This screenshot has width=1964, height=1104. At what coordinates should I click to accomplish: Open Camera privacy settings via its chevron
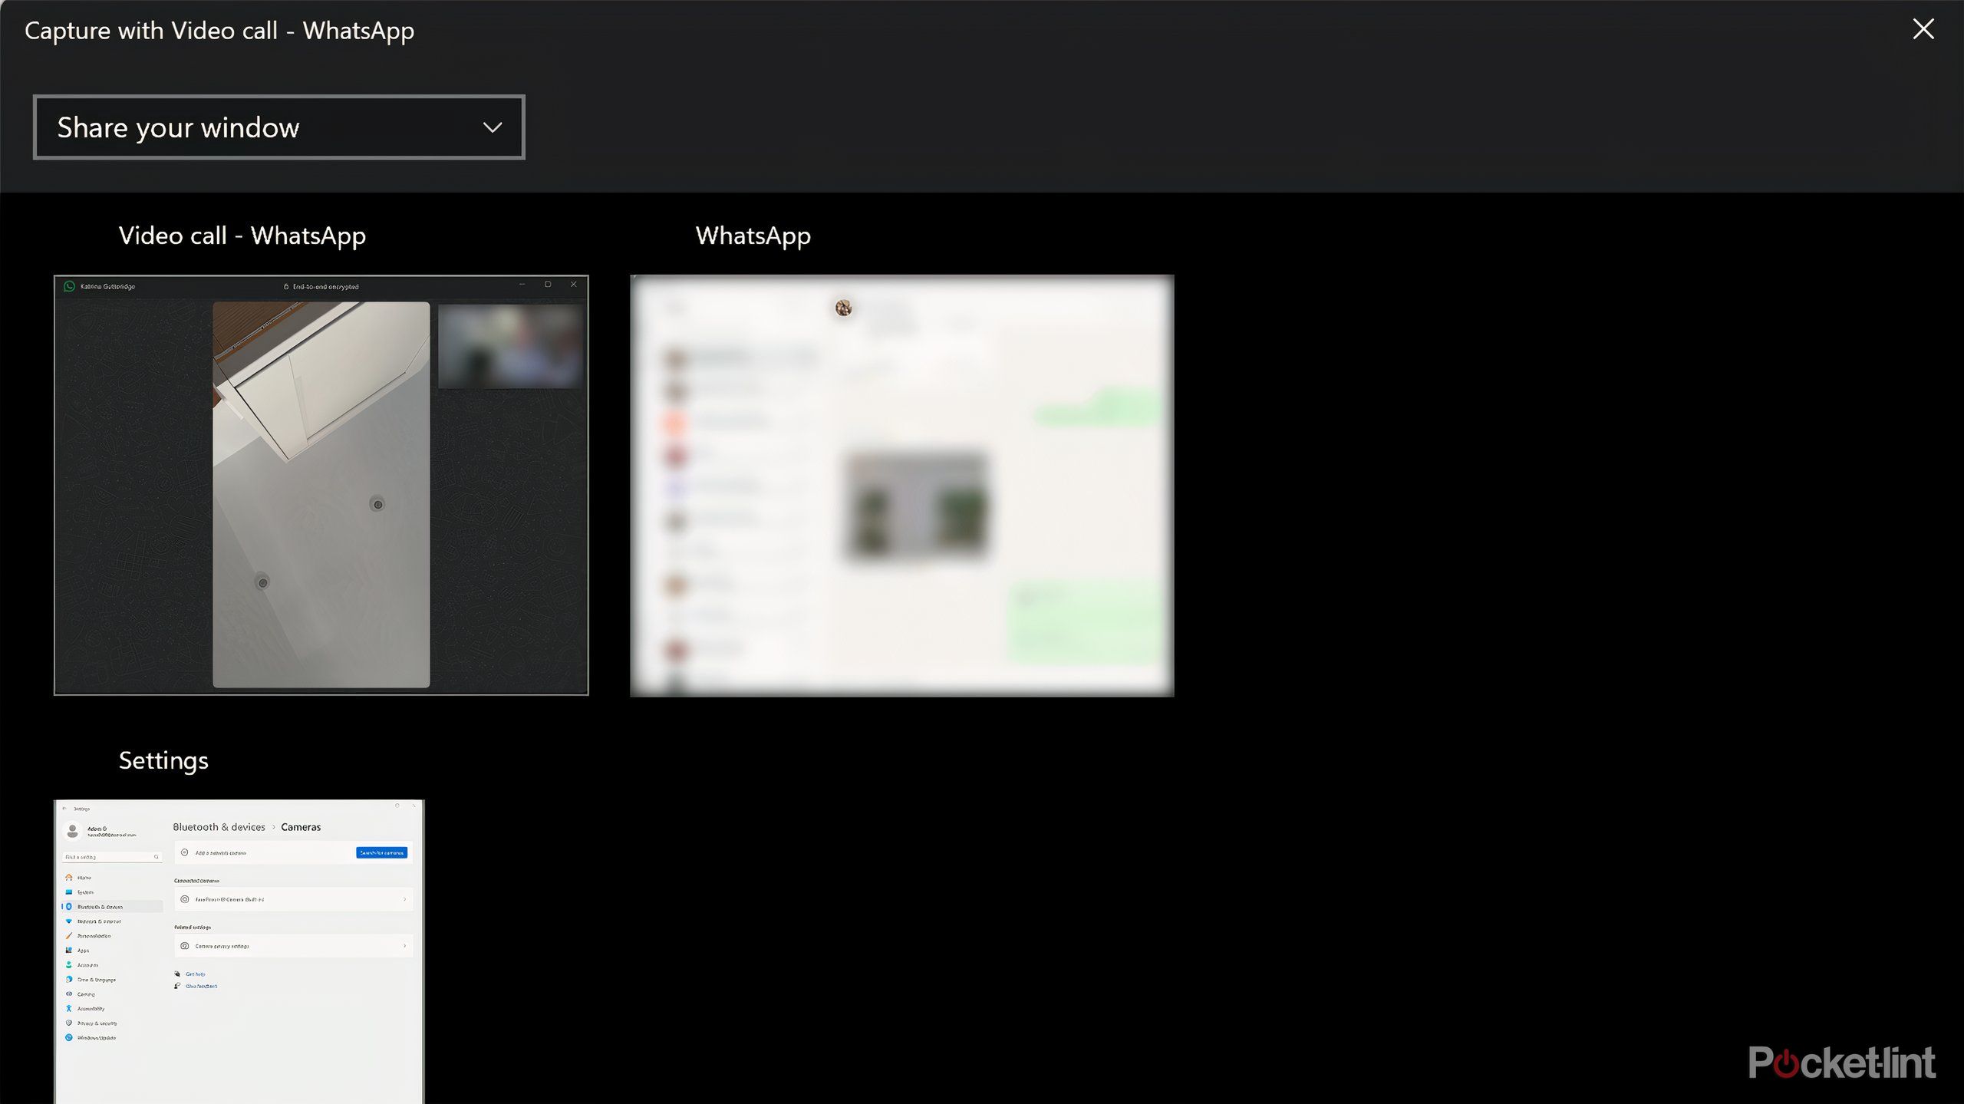[404, 946]
